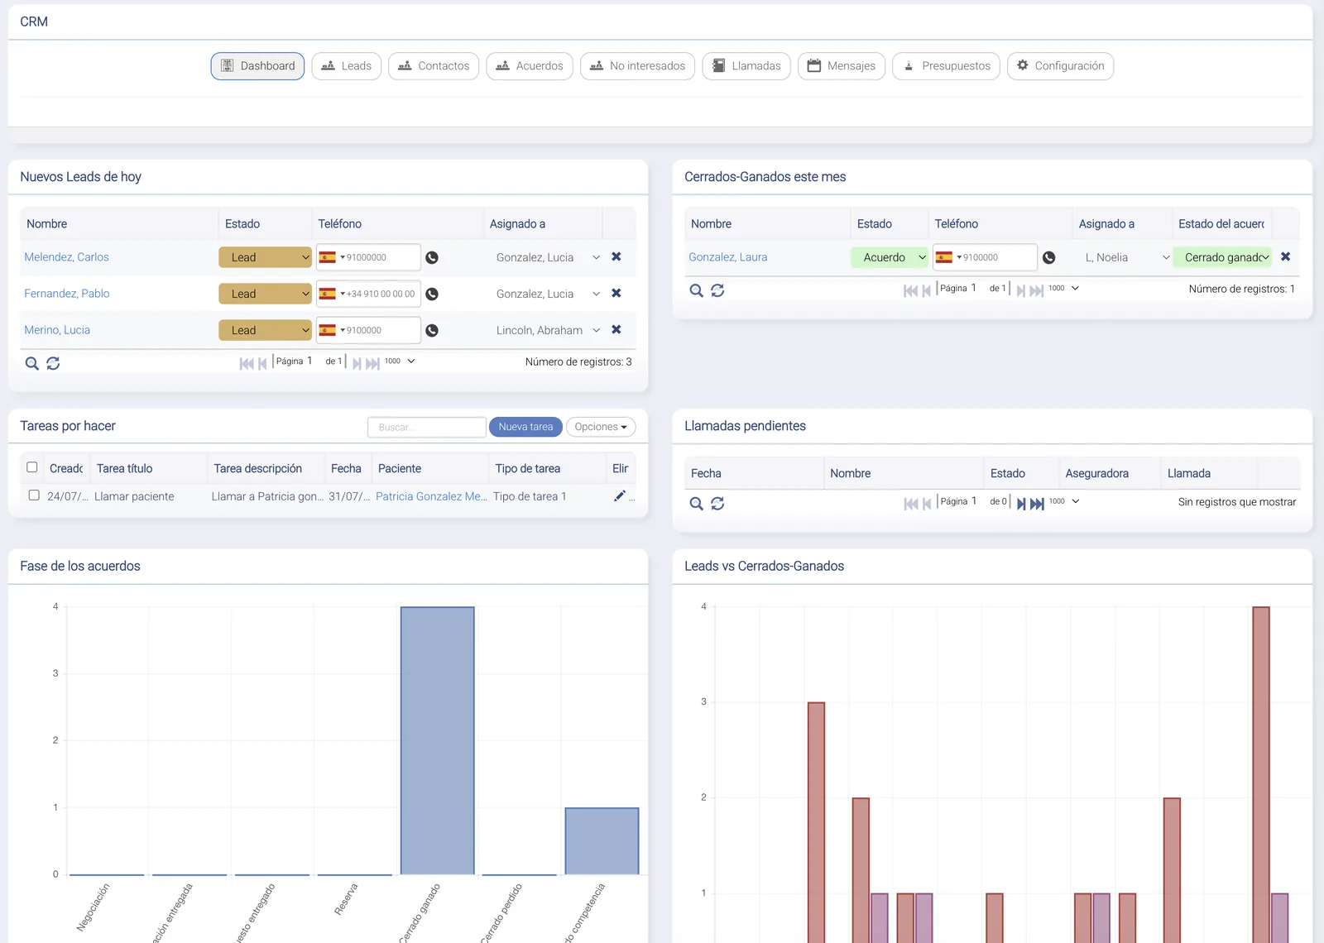Delete the Melendez, Carlos row
The height and width of the screenshot is (943, 1324).
click(x=616, y=256)
